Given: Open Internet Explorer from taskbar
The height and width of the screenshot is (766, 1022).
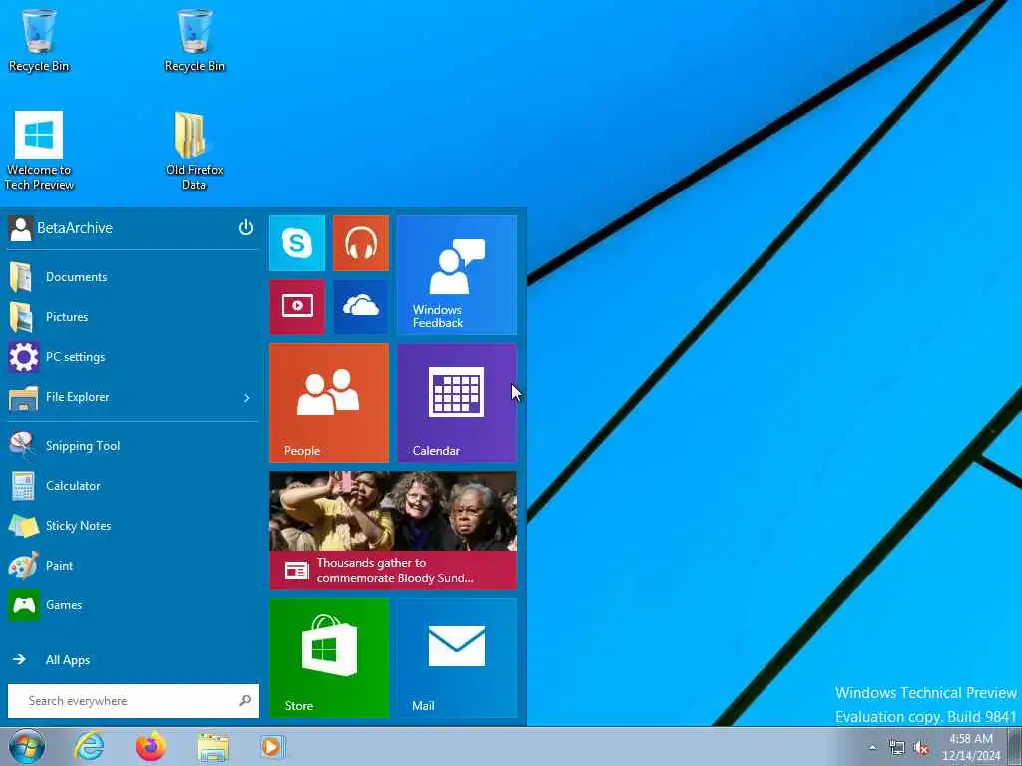Looking at the screenshot, I should pos(89,746).
